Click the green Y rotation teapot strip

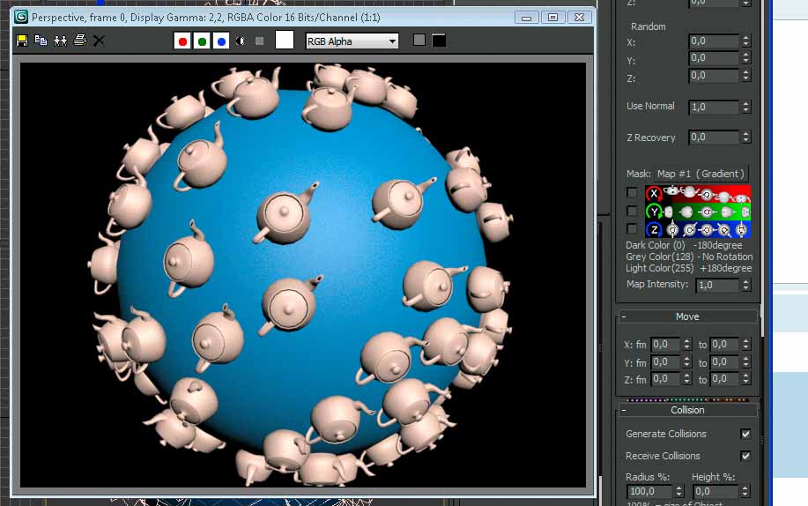707,212
